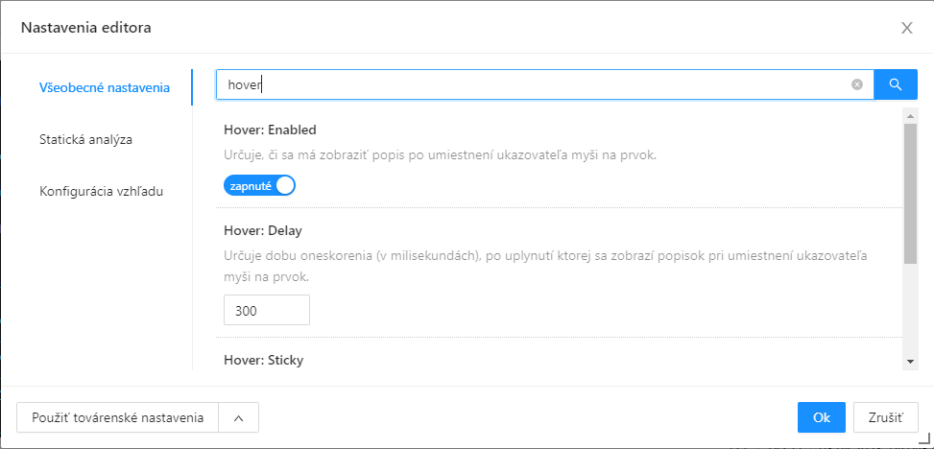Image resolution: width=934 pixels, height=449 pixels.
Task: Switch to Statická analýza tab
Action: tap(85, 139)
